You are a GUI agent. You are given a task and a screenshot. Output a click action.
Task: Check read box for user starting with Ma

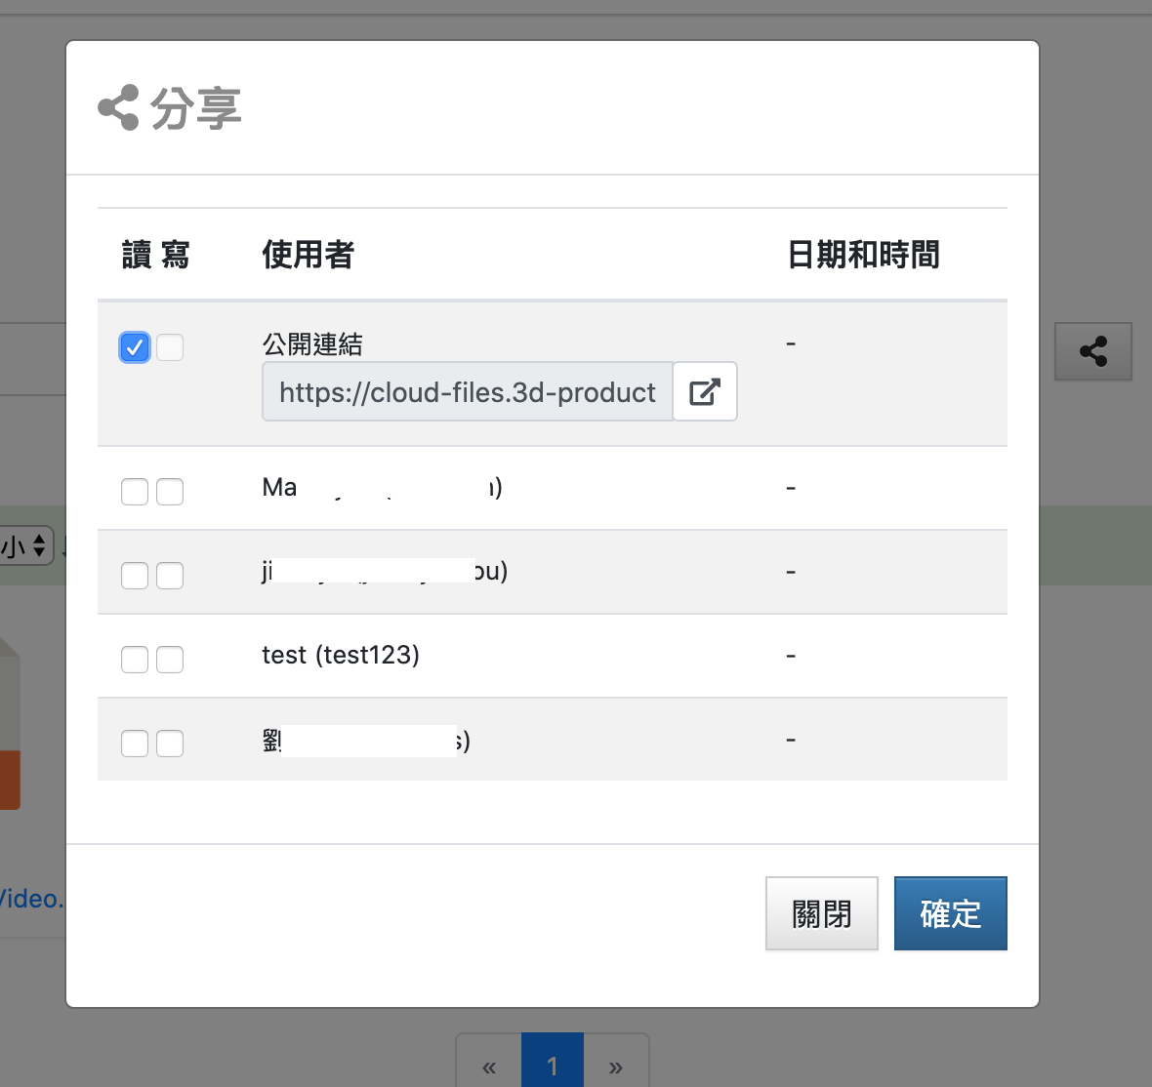(x=135, y=492)
